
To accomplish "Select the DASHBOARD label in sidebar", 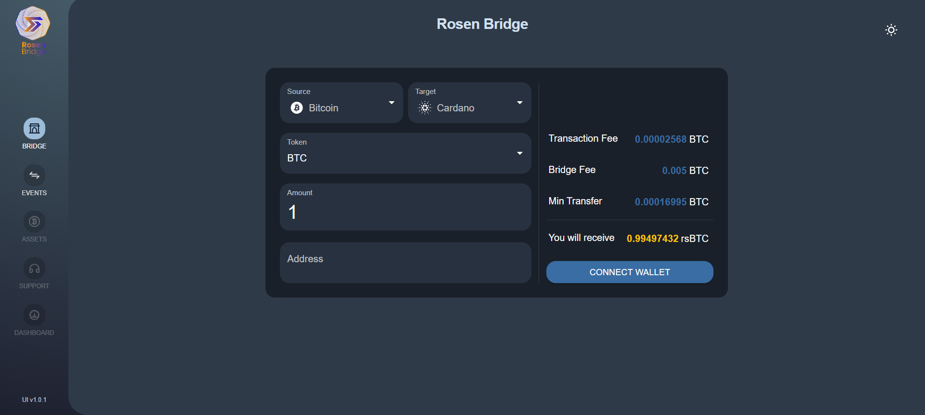I will [34, 333].
